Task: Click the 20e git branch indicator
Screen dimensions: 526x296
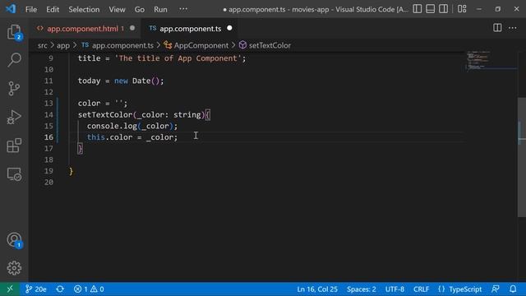Action: (x=36, y=289)
